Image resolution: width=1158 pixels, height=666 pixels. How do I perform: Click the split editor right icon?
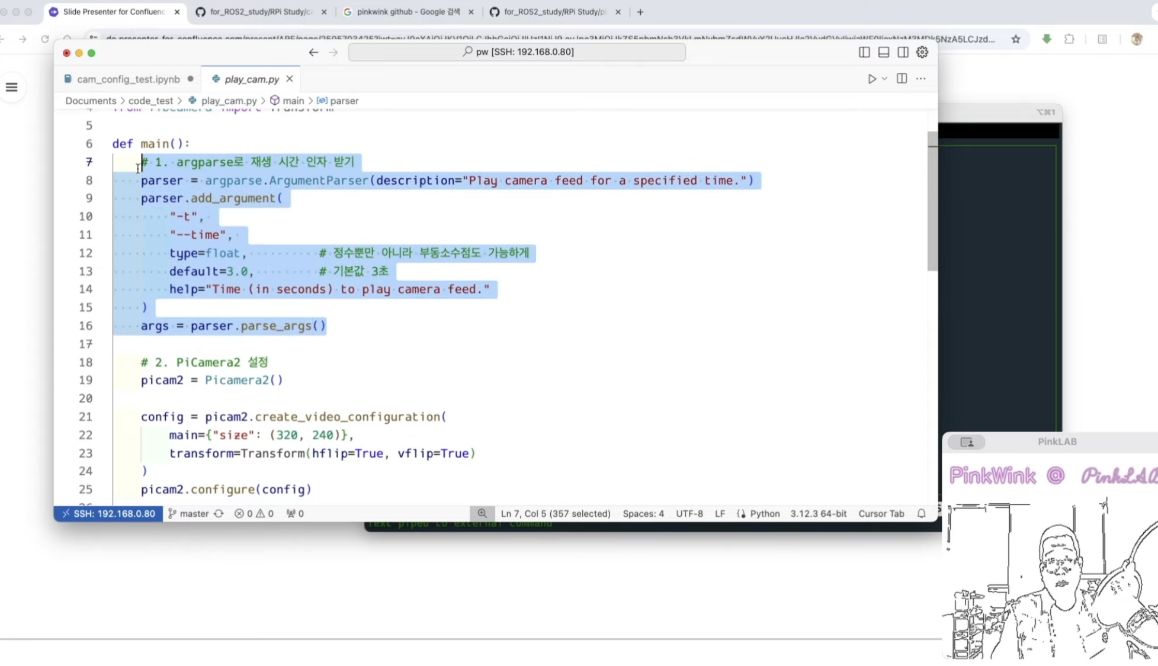(902, 79)
